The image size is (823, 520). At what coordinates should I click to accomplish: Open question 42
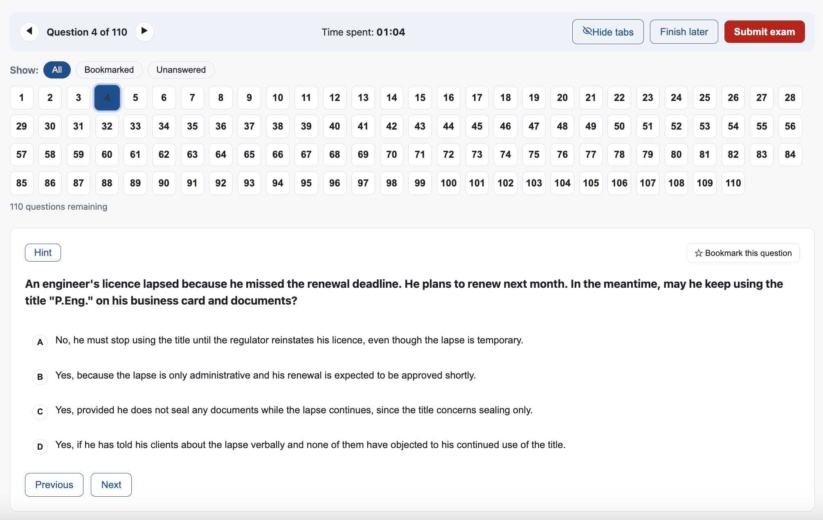[391, 126]
